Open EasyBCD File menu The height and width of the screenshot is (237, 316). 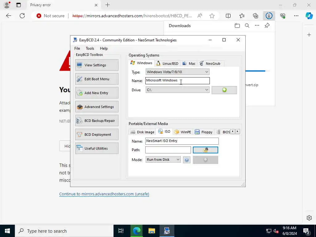(x=77, y=48)
